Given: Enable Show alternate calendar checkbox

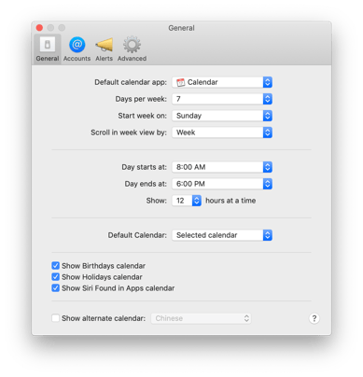Looking at the screenshot, I should pyautogui.click(x=55, y=318).
